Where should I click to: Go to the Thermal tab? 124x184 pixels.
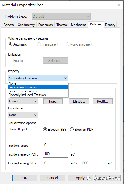[62, 25]
